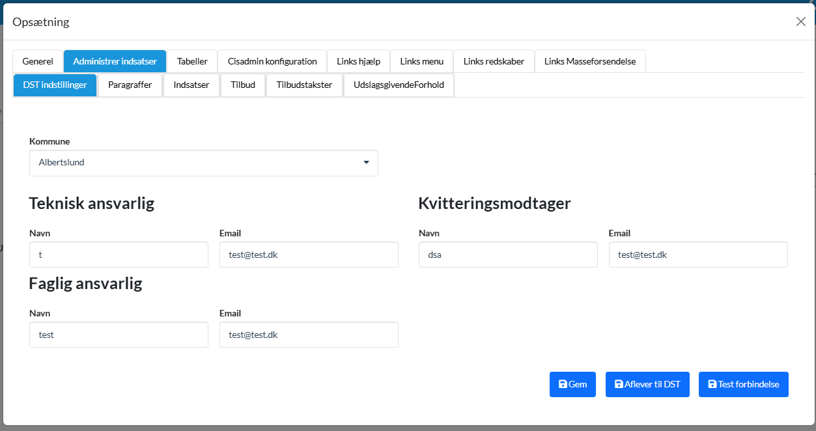
Task: Open the Tabeller tab
Action: tap(192, 61)
